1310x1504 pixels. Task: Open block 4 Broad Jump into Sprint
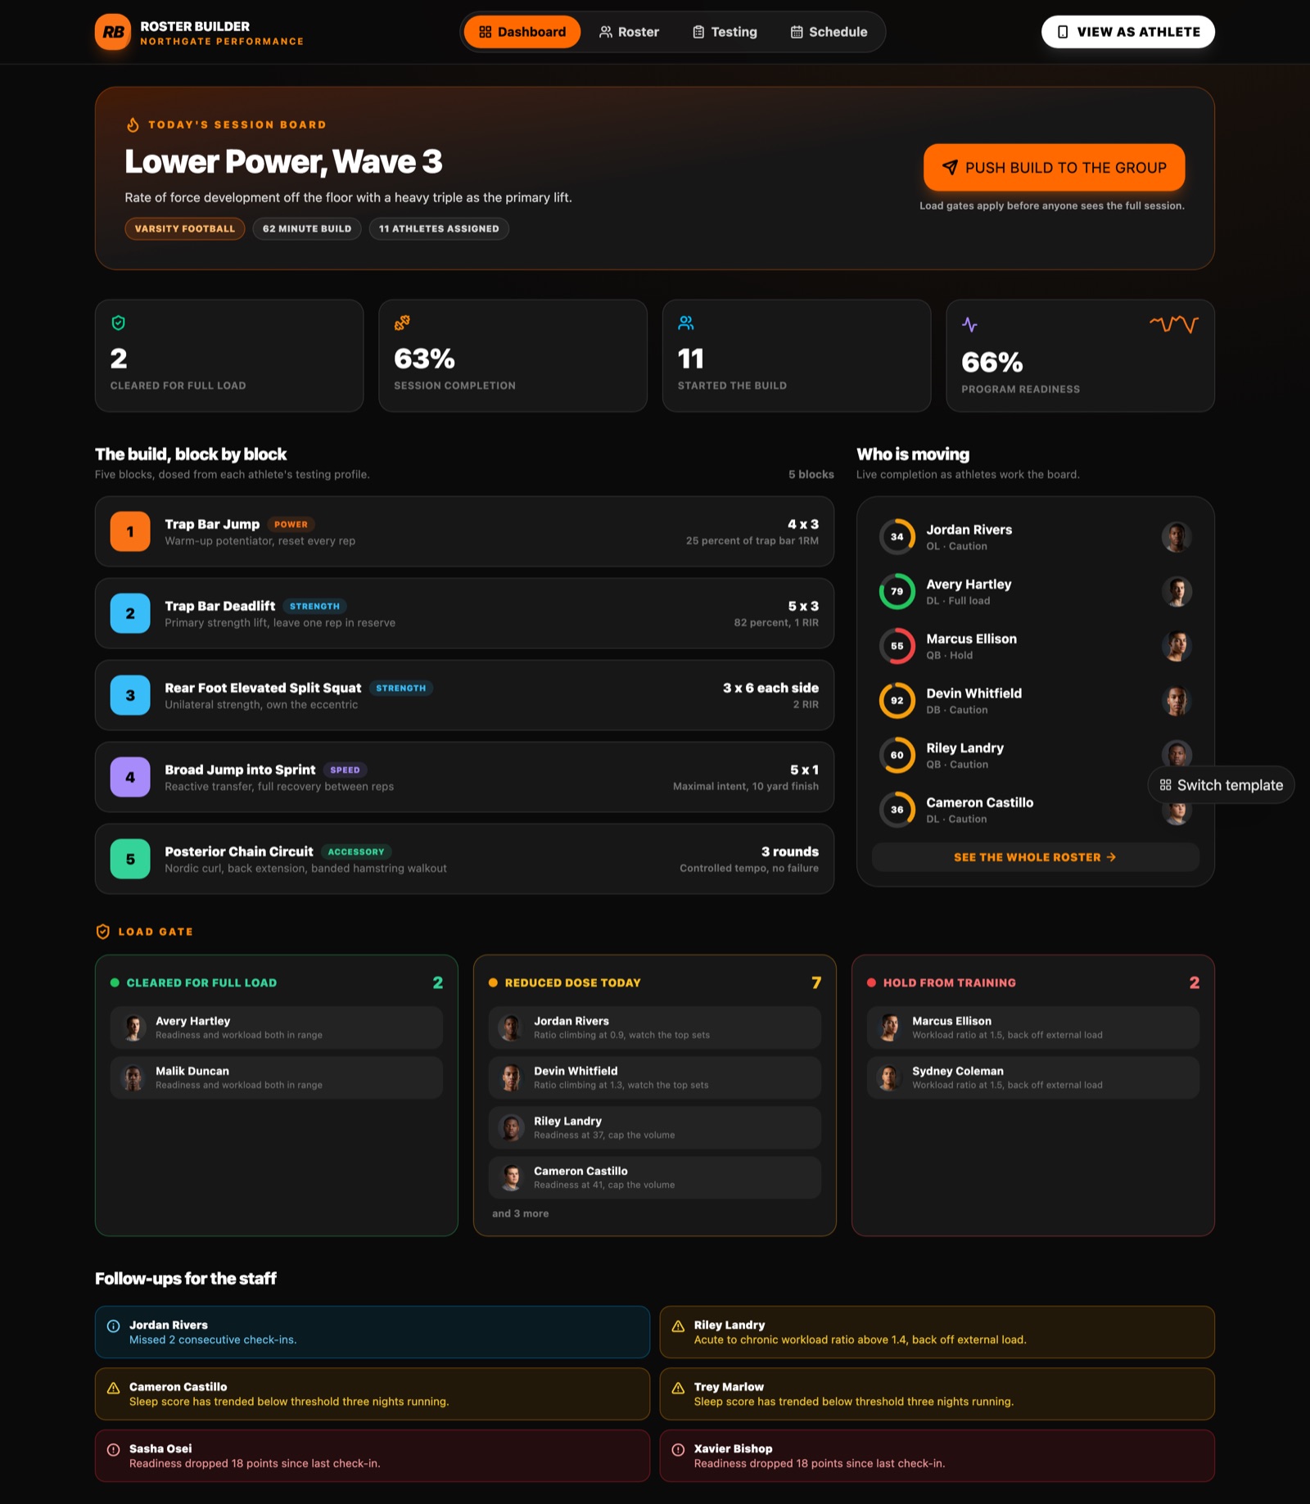coord(464,777)
